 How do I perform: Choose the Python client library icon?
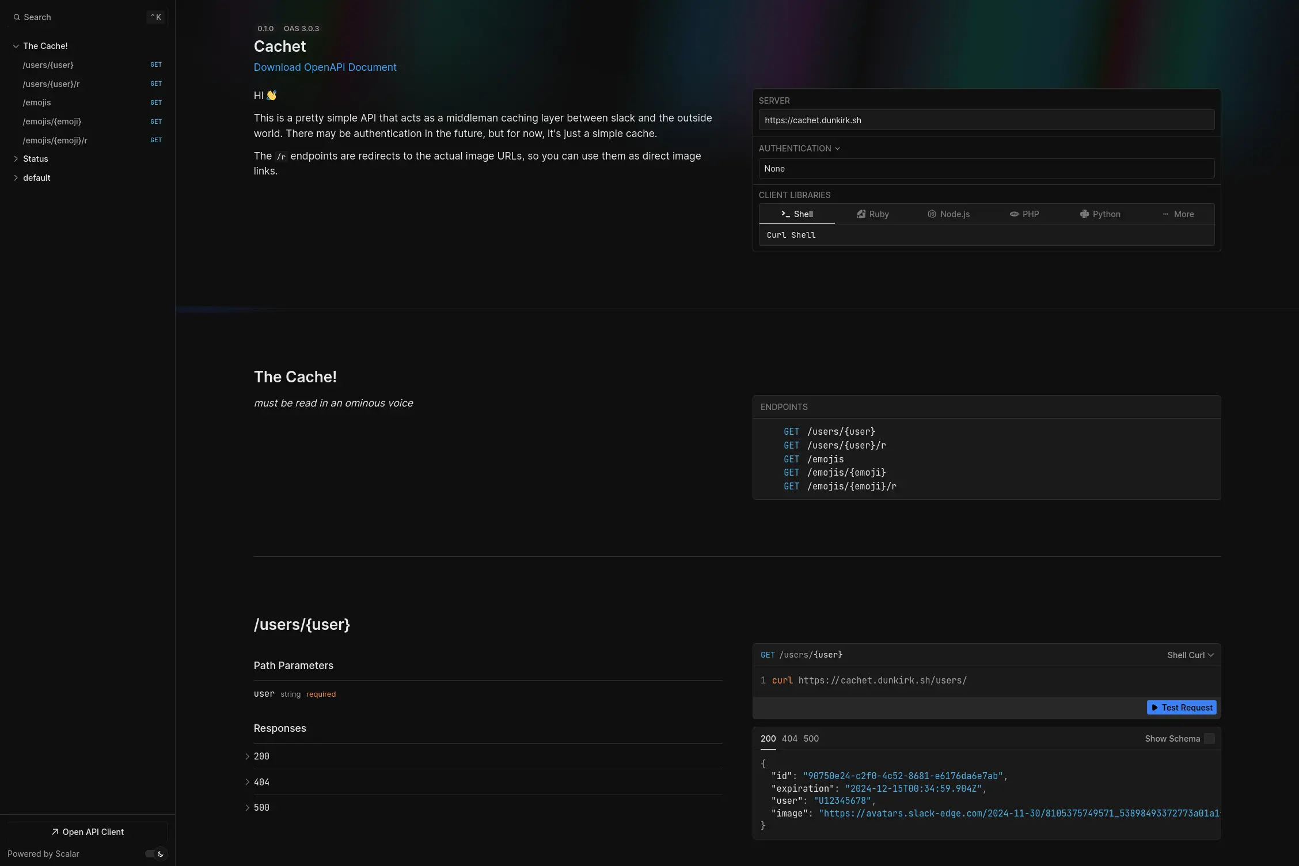[x=1084, y=214]
